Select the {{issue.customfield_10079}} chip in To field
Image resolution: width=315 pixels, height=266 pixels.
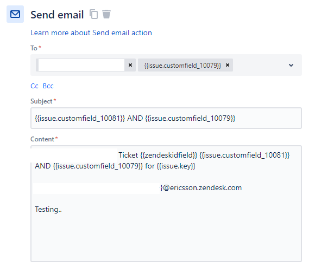[x=182, y=65]
